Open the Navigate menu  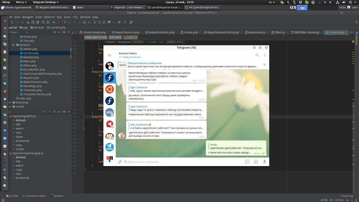28,17
